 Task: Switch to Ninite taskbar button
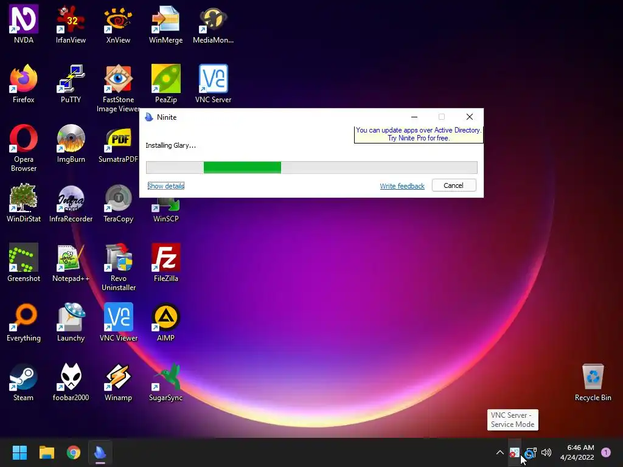(100, 452)
